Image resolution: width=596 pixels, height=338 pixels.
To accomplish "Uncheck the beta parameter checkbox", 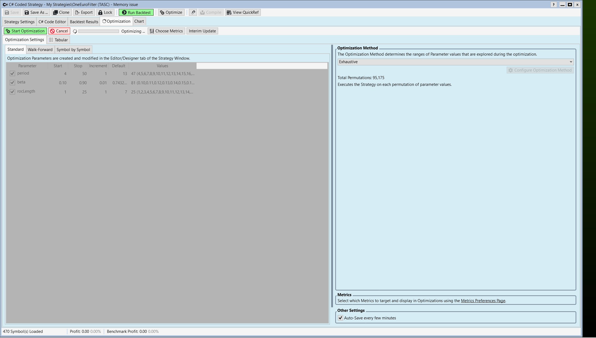I will [12, 83].
